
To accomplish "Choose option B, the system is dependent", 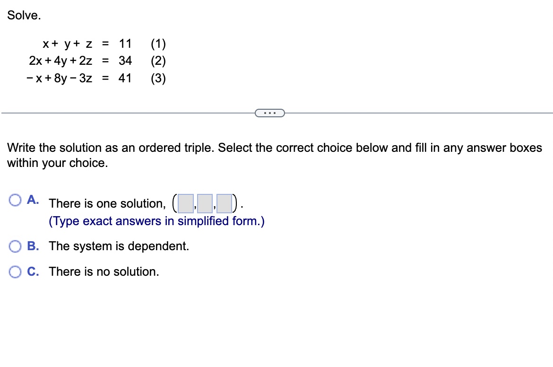I will (x=16, y=246).
